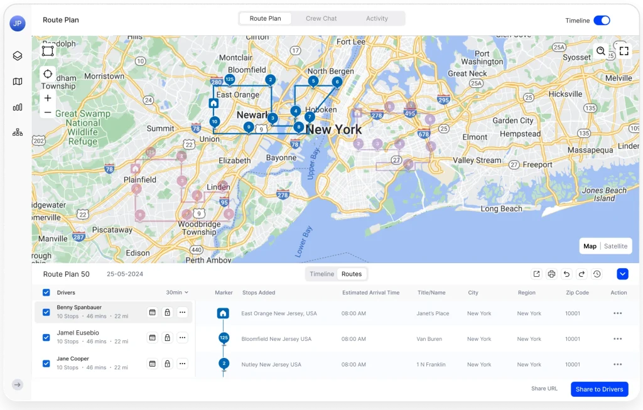The width and height of the screenshot is (643, 410).
Task: Open more options for Jamel Eusebio
Action: tap(183, 338)
